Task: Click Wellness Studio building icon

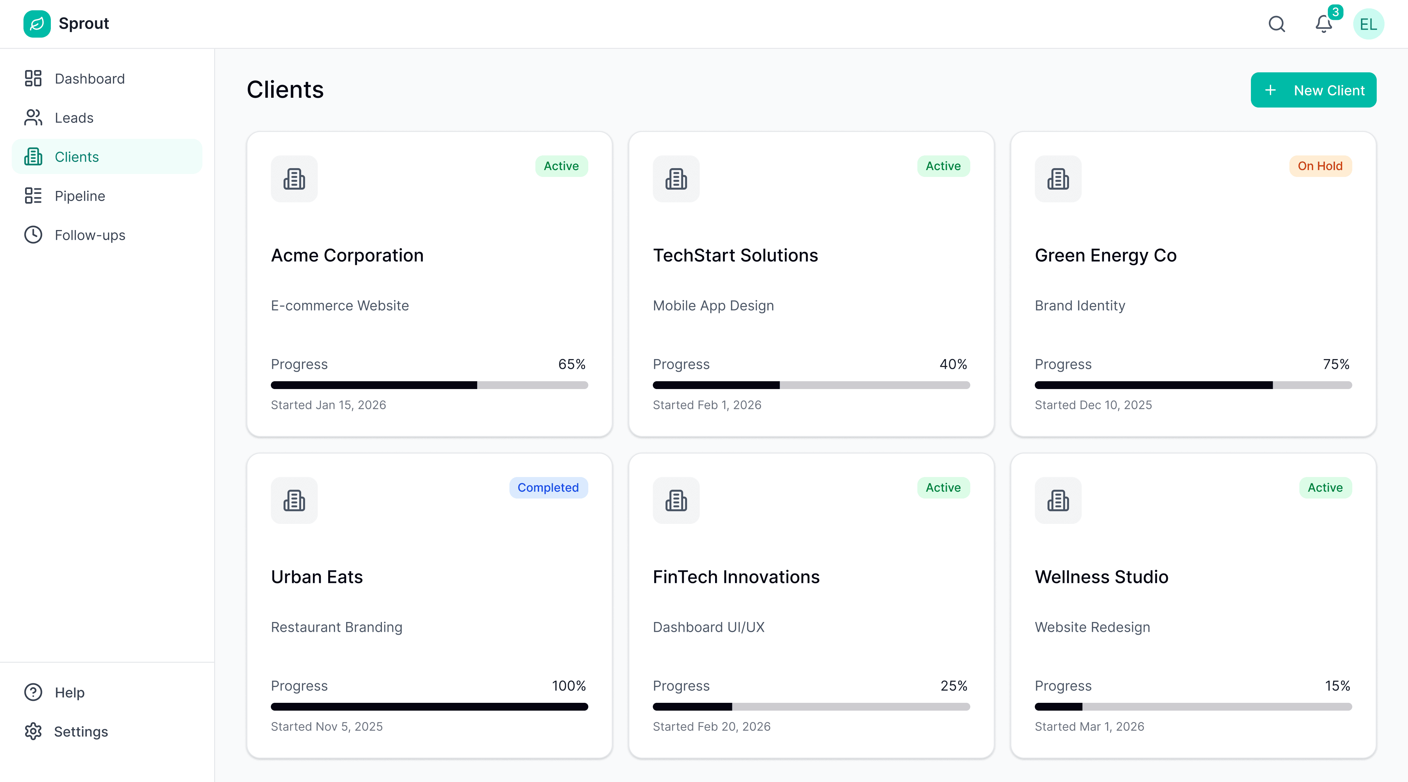Action: point(1058,500)
